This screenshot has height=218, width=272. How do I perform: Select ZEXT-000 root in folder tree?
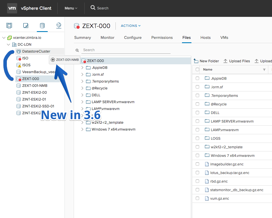pos(136,61)
